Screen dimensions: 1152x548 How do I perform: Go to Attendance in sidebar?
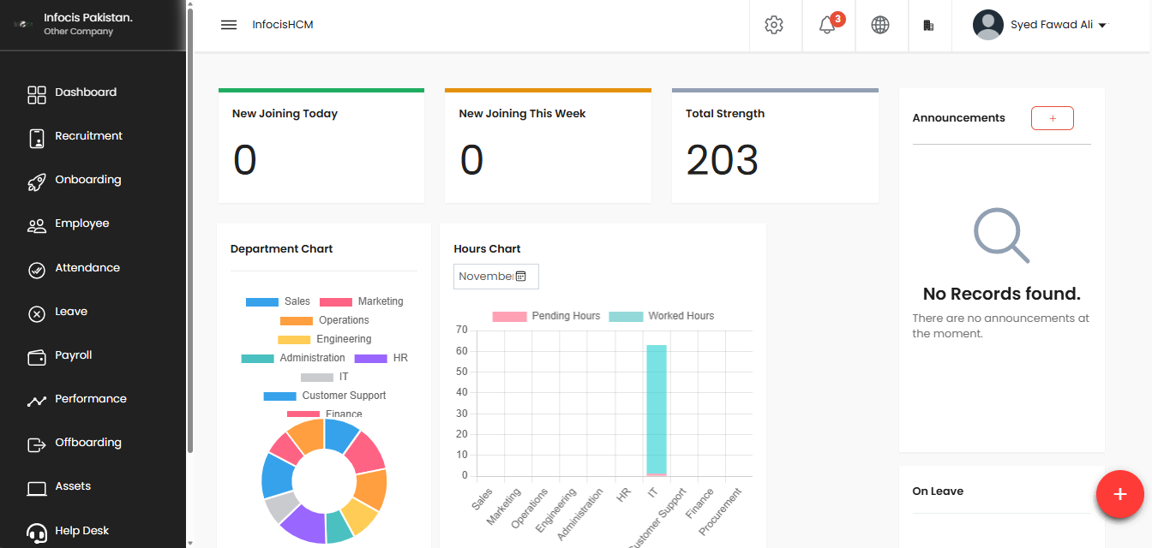tap(87, 268)
